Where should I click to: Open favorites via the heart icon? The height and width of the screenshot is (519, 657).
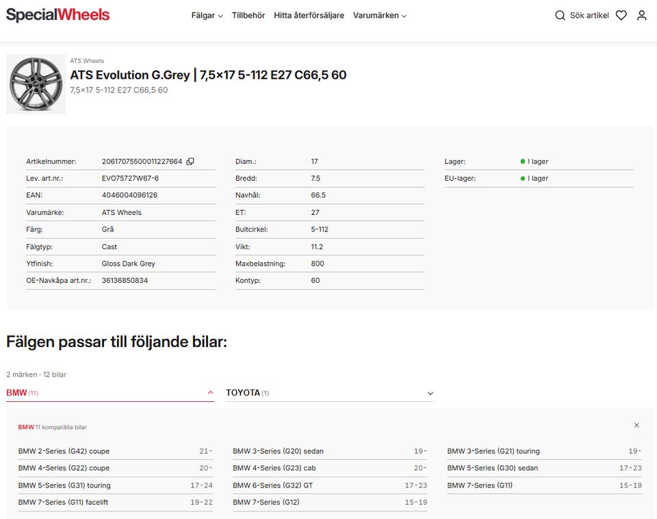[x=621, y=16]
